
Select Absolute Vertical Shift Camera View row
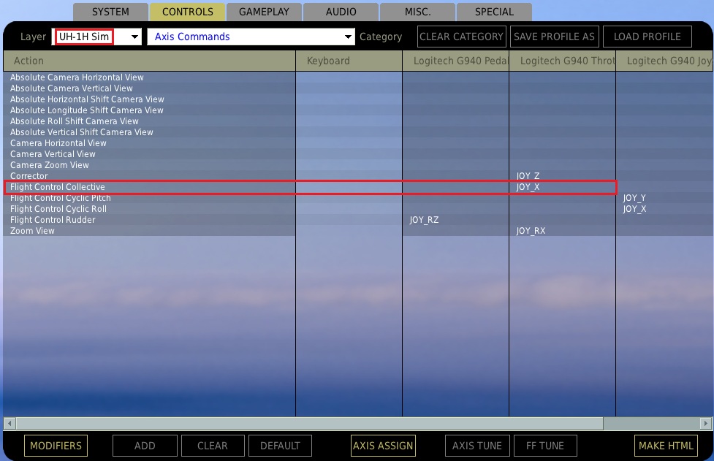point(149,132)
